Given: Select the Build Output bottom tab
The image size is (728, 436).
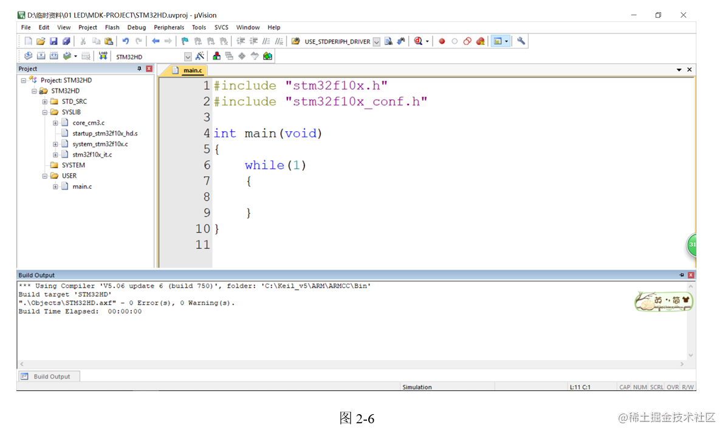Looking at the screenshot, I should (x=49, y=376).
